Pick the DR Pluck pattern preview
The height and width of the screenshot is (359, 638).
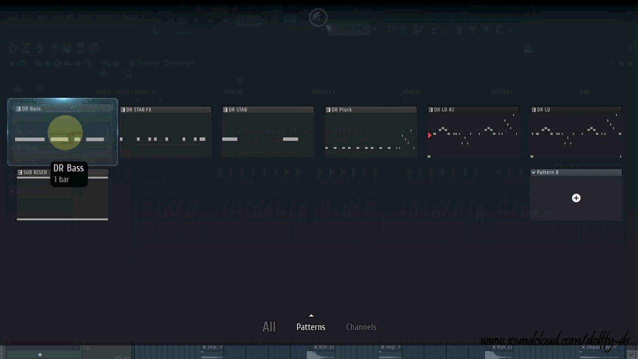point(371,132)
